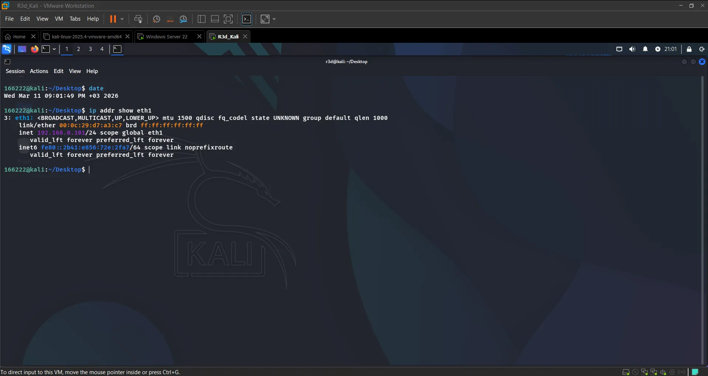Click the terminal prompt input line

tap(46, 169)
